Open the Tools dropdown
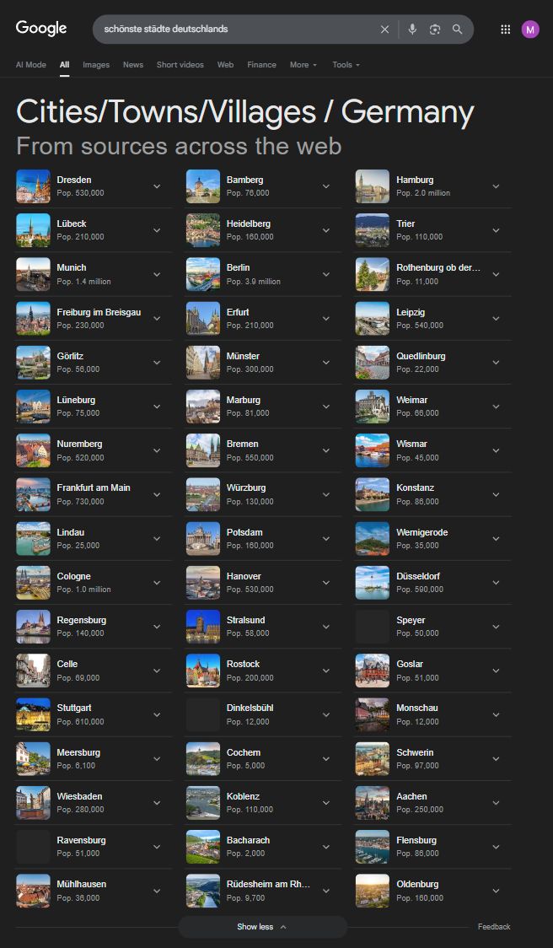The height and width of the screenshot is (948, 553). 346,65
